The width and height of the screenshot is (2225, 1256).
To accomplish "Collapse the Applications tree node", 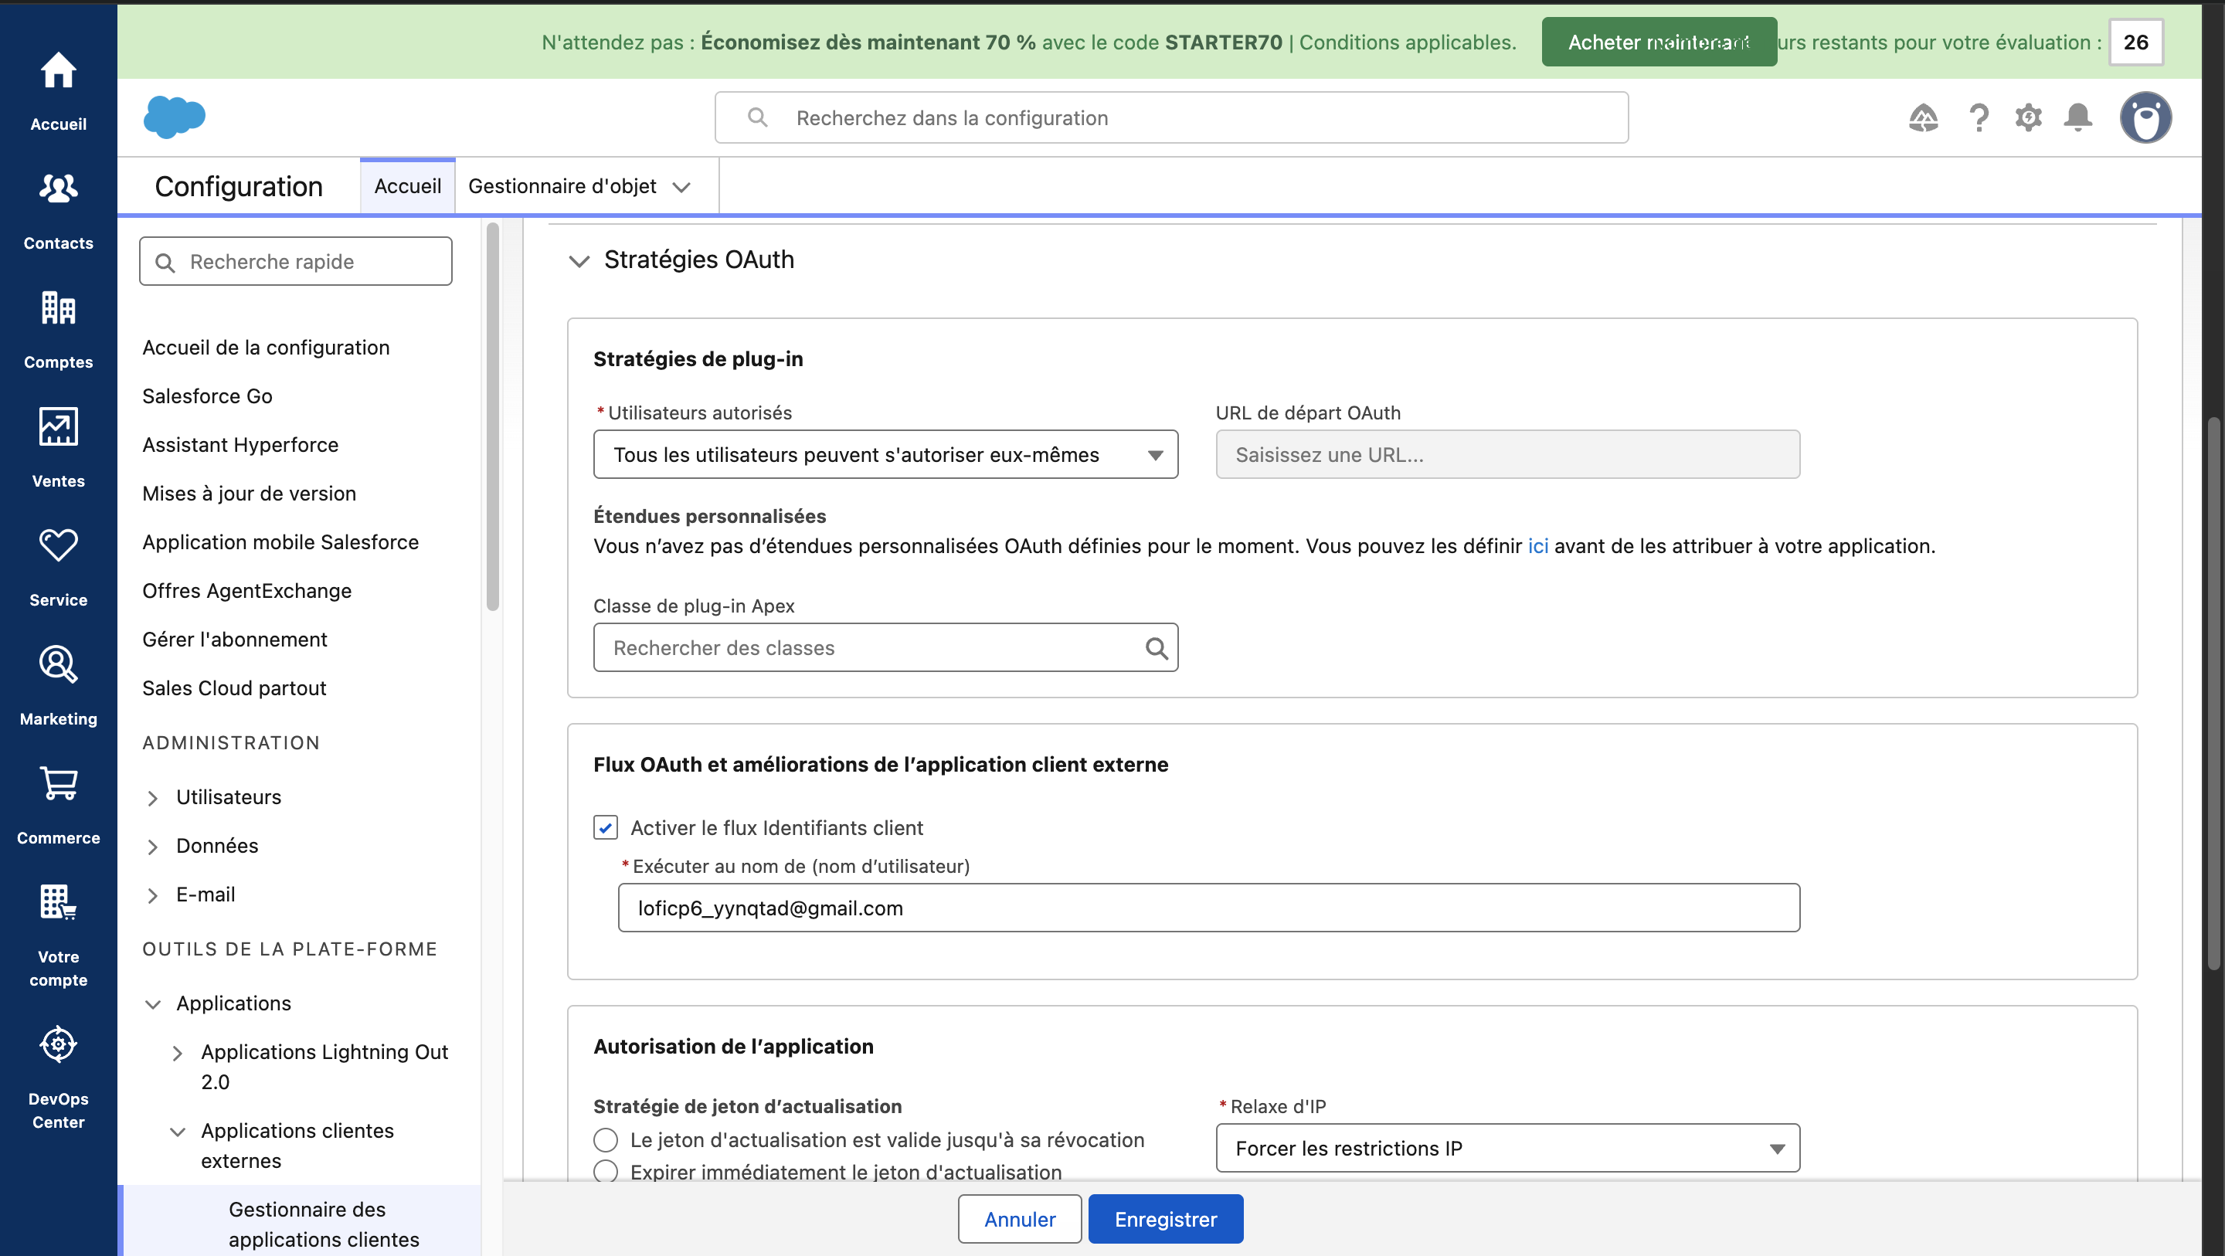I will click(153, 1005).
